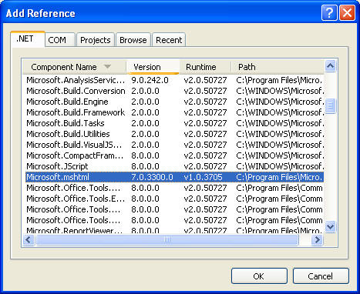Click runtime v1.0.3705 cell

pos(203,177)
